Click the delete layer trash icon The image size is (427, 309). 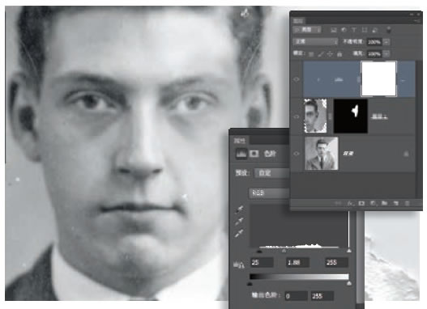tap(407, 203)
